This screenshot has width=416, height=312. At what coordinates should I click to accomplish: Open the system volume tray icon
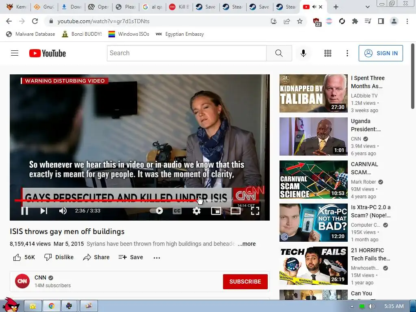coord(371,306)
